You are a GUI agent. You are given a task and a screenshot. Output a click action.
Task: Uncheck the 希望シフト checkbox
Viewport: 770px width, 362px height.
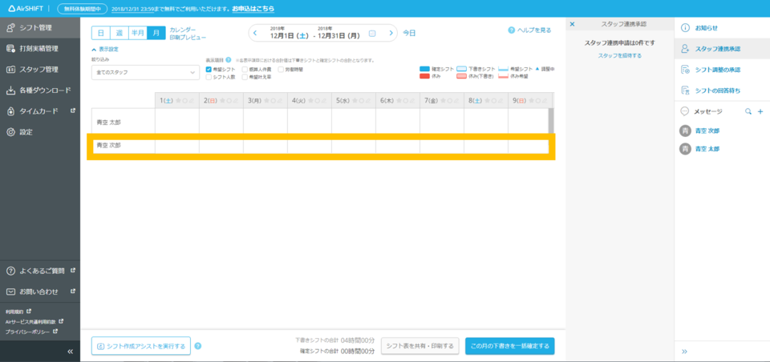tap(209, 70)
